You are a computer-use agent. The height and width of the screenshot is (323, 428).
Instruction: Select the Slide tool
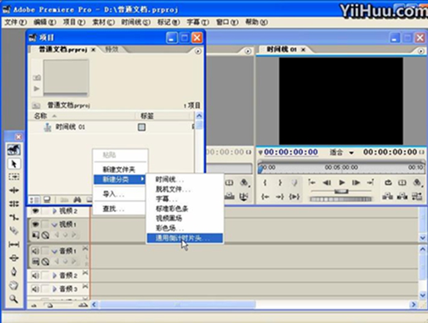click(13, 258)
